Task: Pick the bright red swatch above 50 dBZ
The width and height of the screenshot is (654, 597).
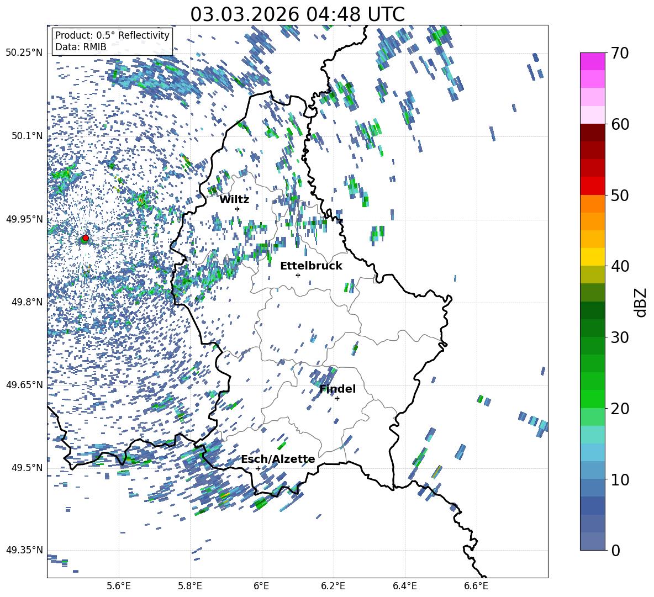Action: coord(593,186)
